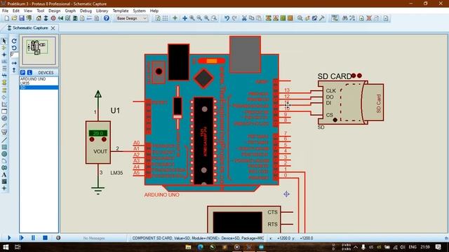
Task: Open the System menu
Action: tap(139, 10)
